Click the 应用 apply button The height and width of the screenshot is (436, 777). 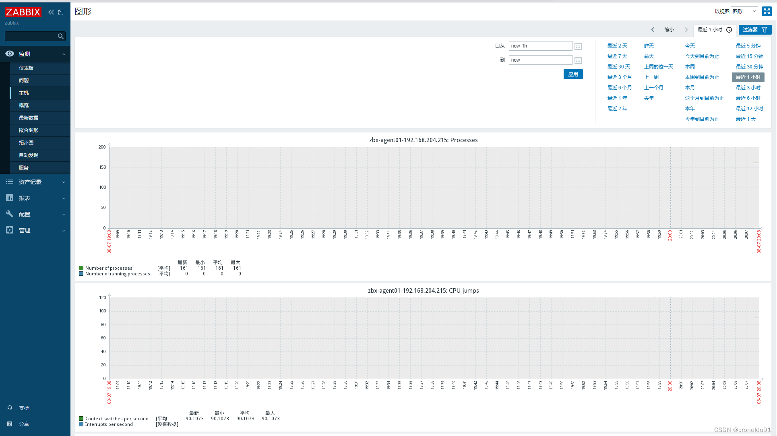[573, 74]
